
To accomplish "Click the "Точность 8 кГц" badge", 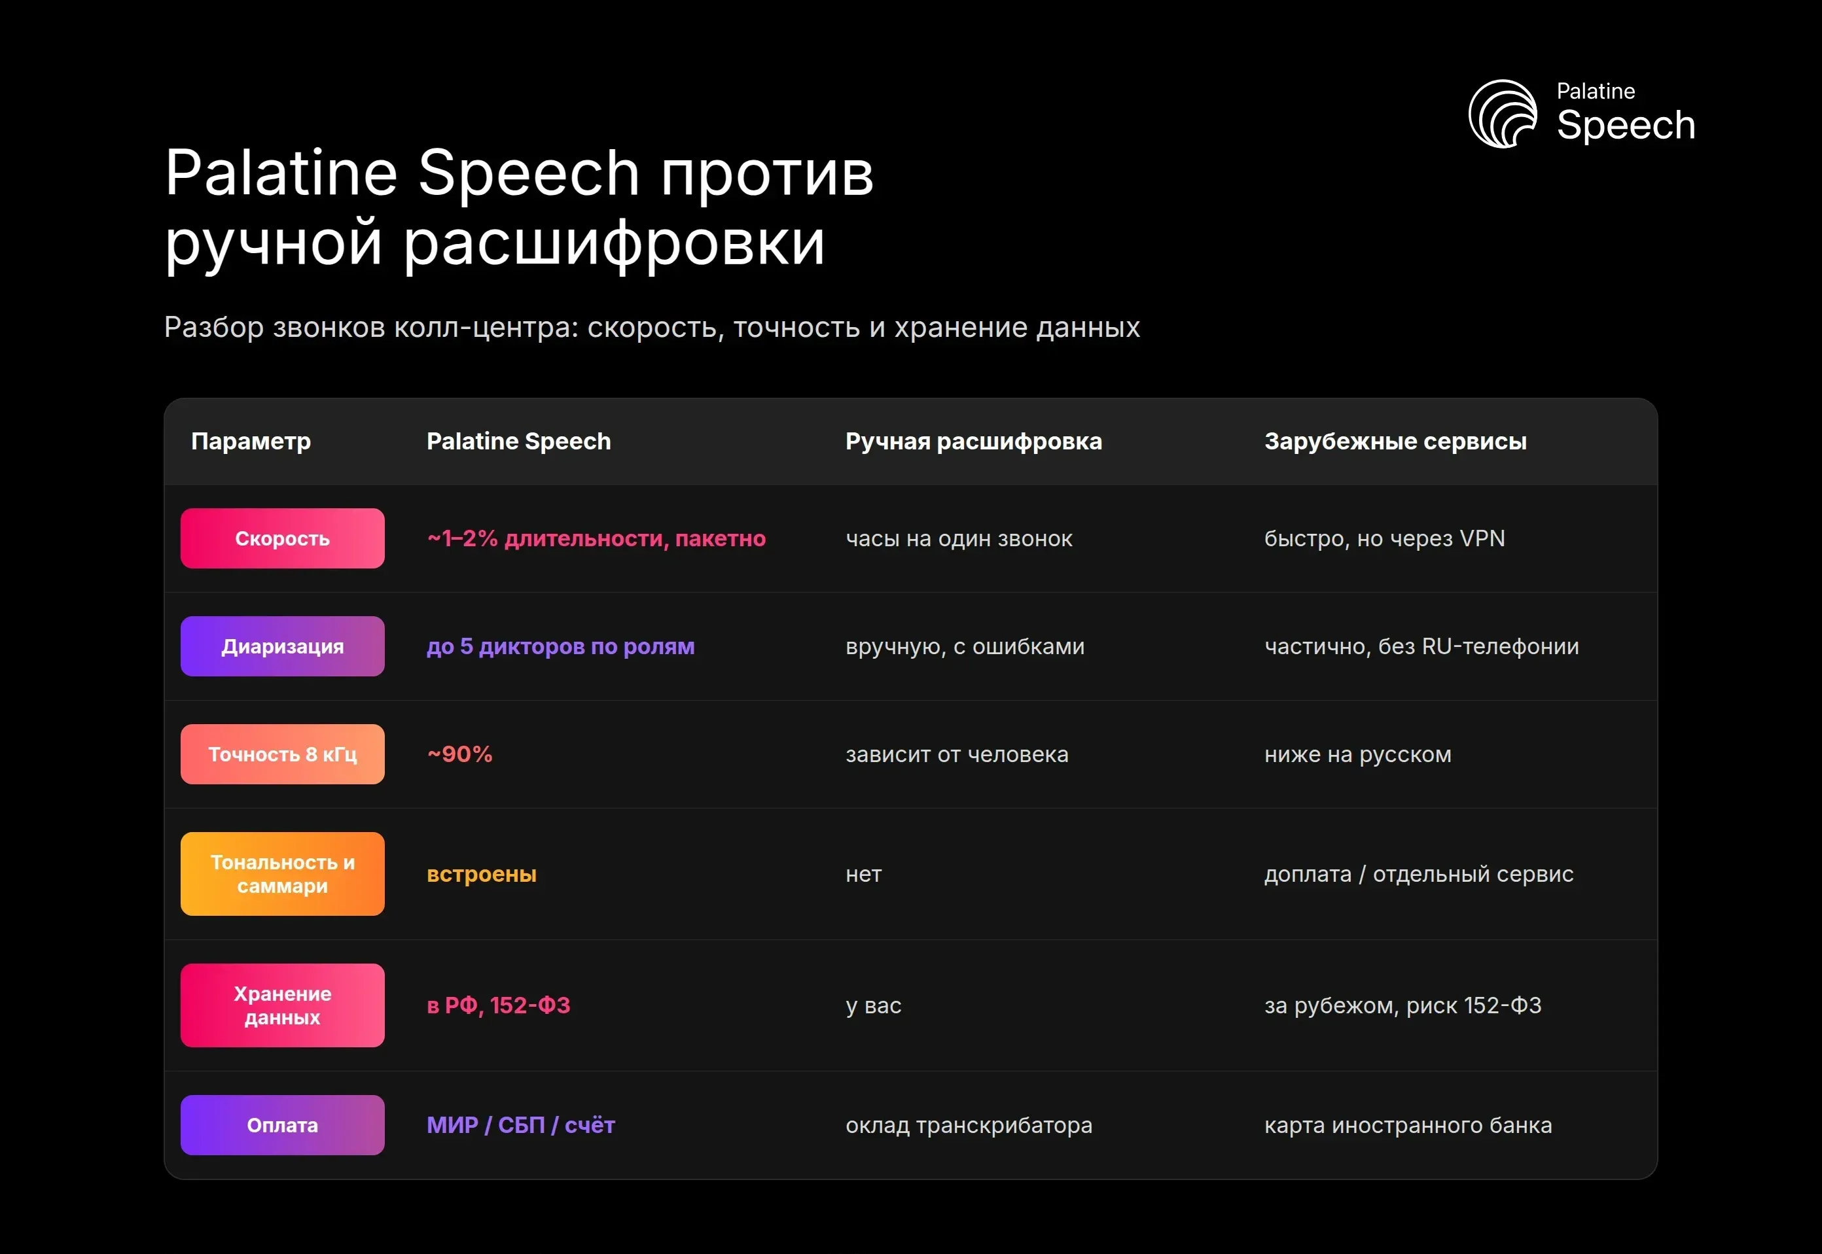I will pyautogui.click(x=282, y=754).
